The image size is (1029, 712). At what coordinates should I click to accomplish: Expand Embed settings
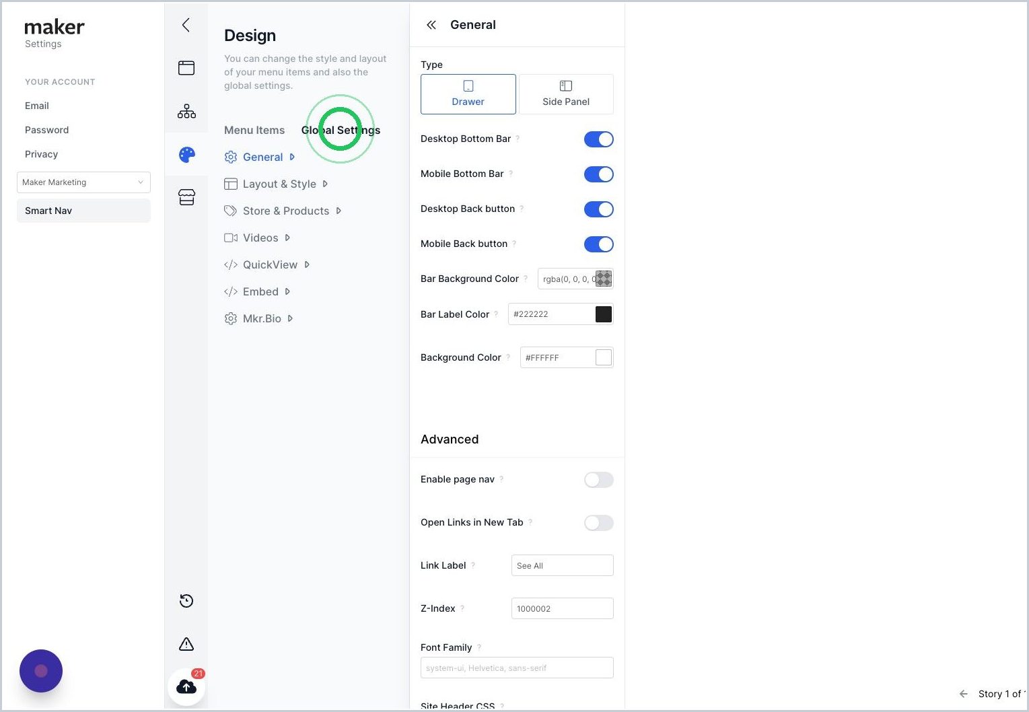(x=257, y=291)
